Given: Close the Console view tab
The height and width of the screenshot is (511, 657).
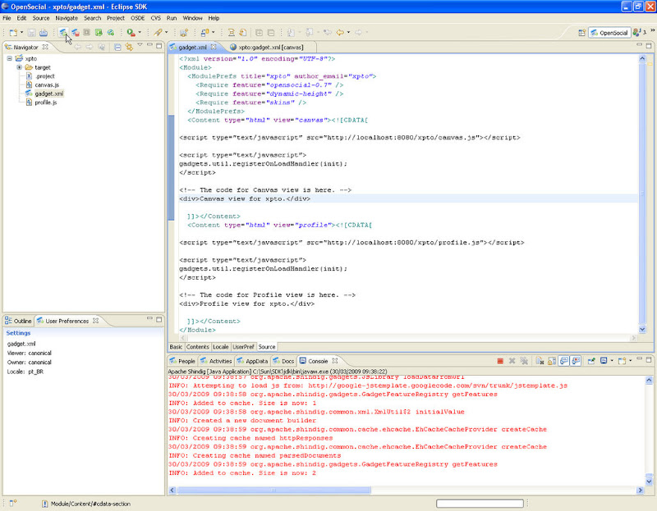Looking at the screenshot, I should coord(335,361).
